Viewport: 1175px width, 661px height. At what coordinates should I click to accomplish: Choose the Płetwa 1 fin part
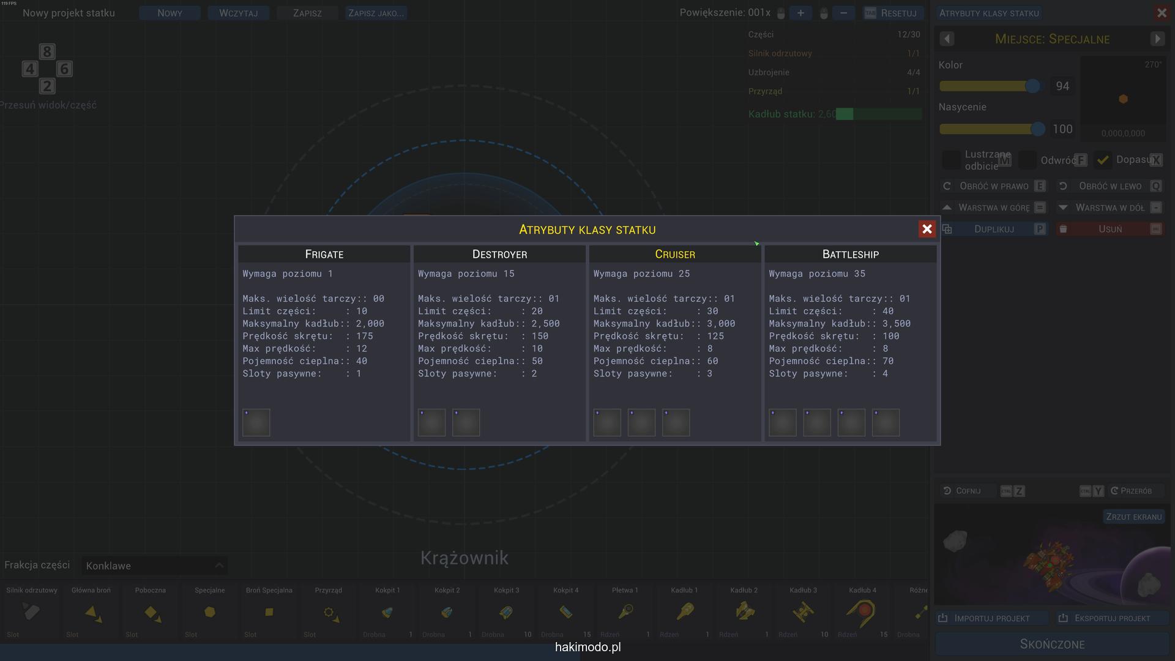(x=625, y=612)
